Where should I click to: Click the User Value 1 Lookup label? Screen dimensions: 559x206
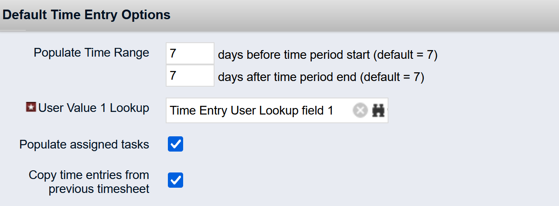point(94,108)
